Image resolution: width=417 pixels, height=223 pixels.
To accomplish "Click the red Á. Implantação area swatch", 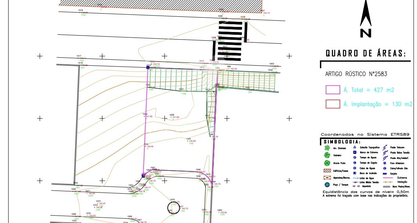I will pyautogui.click(x=333, y=104).
